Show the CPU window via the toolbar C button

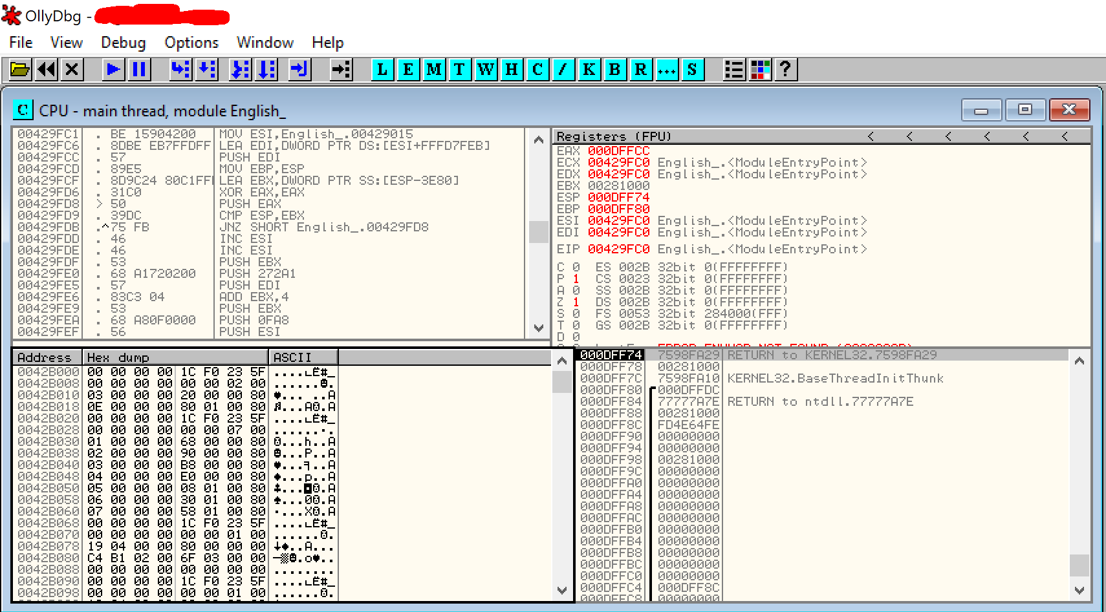coord(537,69)
